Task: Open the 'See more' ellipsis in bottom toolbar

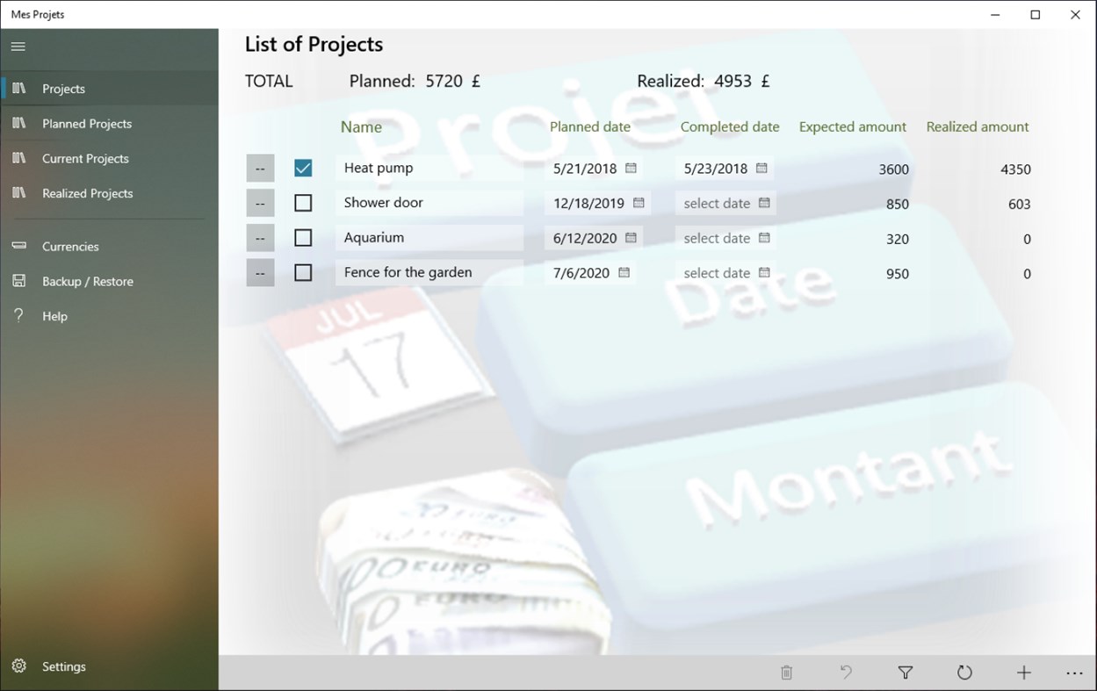Action: (x=1073, y=672)
